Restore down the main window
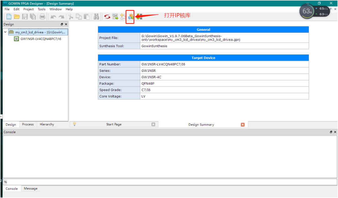Image resolution: width=338 pixels, height=198 pixels. point(319,3)
